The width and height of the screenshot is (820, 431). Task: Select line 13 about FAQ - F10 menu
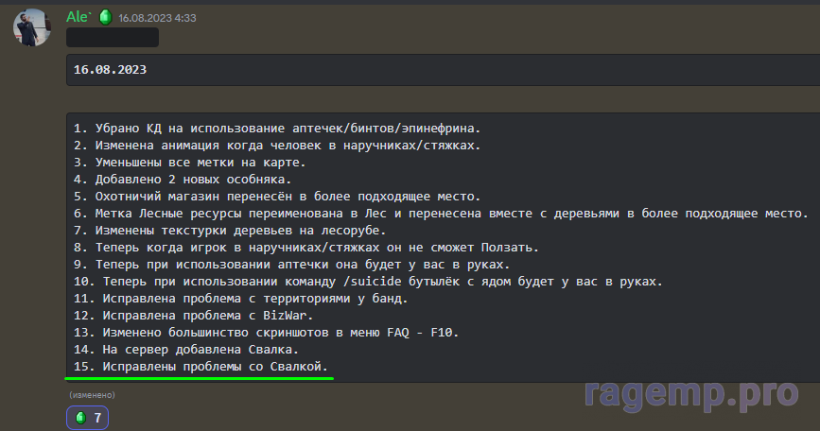click(x=267, y=333)
